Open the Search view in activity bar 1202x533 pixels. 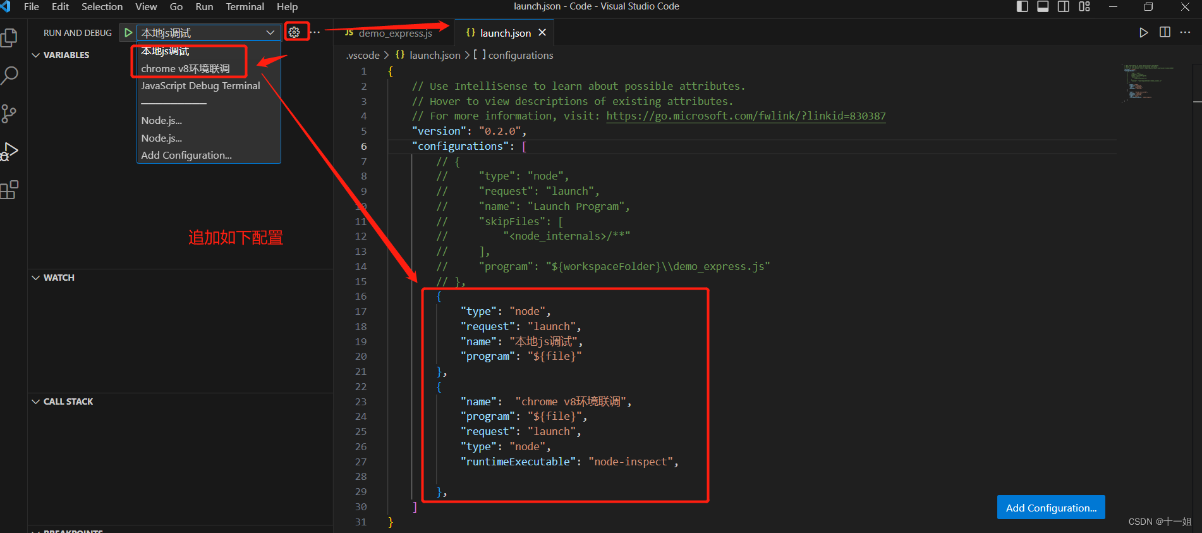(x=9, y=76)
